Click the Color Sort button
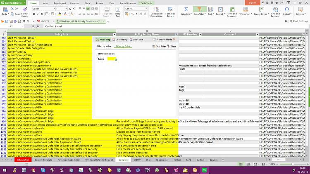This screenshot has height=174, width=310. (136, 40)
